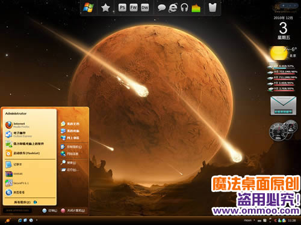
Task: Launch Fireworks via the FW dock icon
Action: tap(134, 8)
